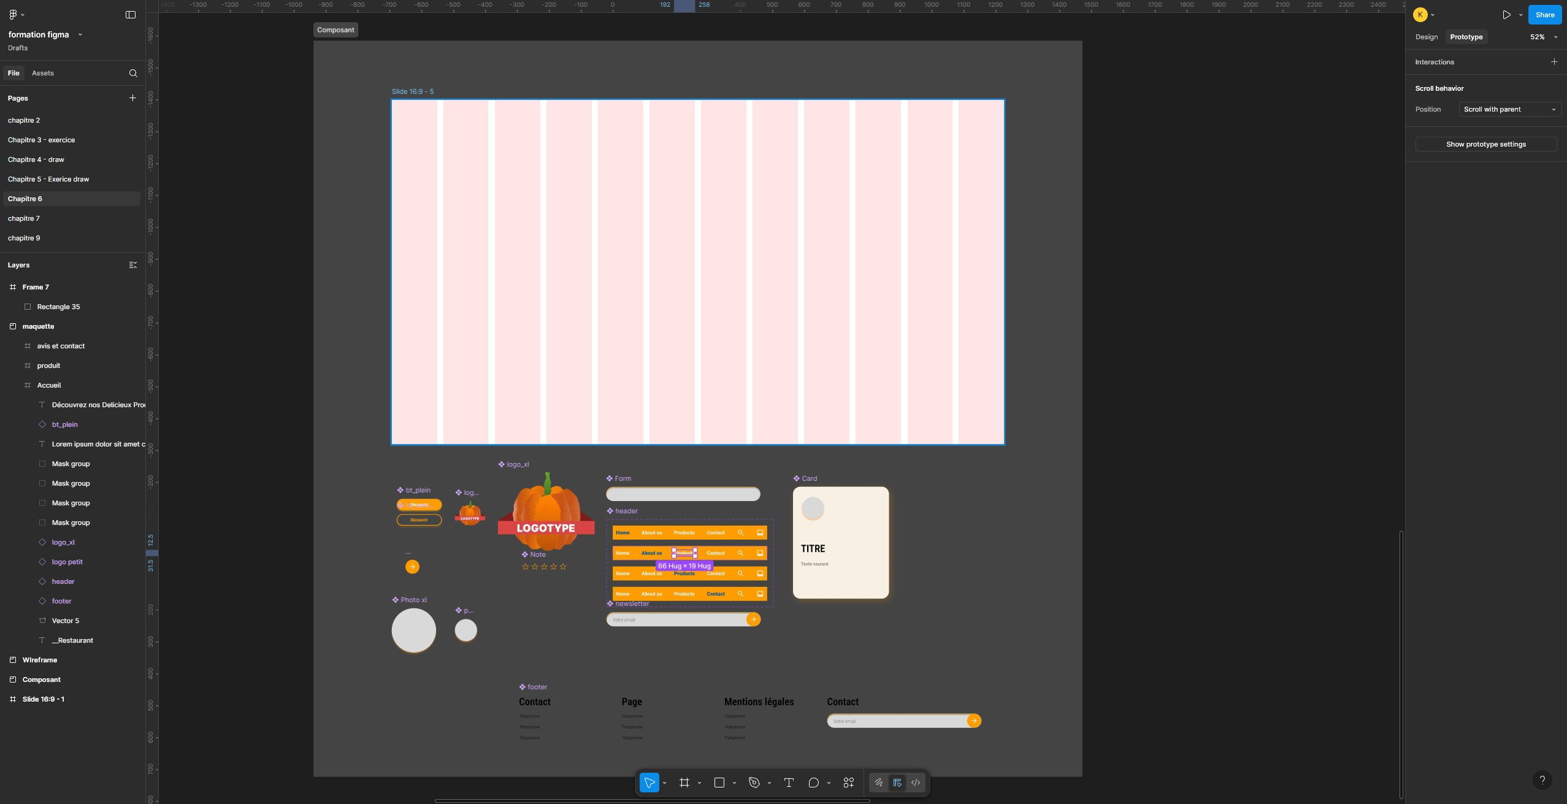Viewport: 1567px width, 804px height.
Task: Open Pen tool options dropdown
Action: (769, 783)
